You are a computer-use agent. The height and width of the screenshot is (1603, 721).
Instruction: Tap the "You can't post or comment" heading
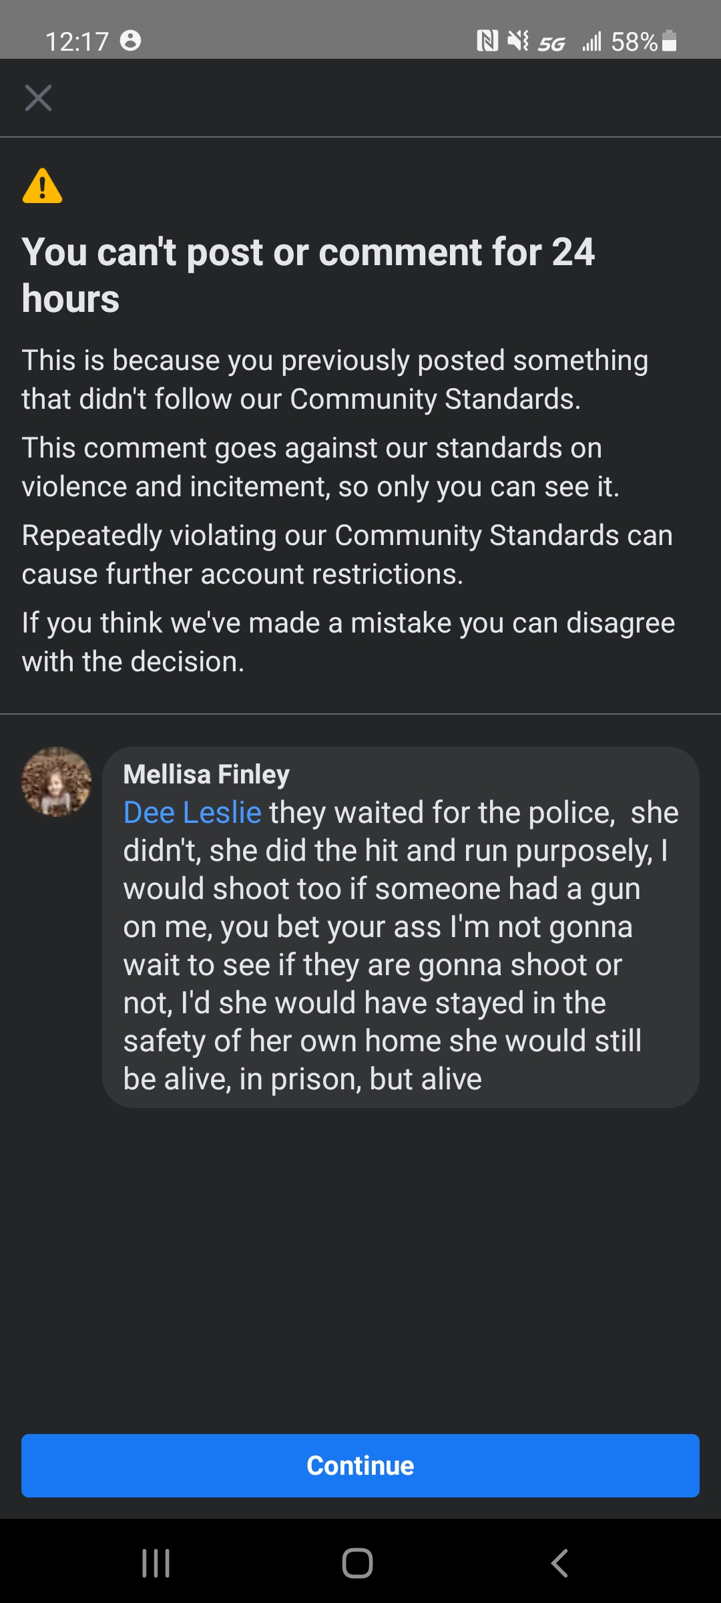(x=308, y=275)
